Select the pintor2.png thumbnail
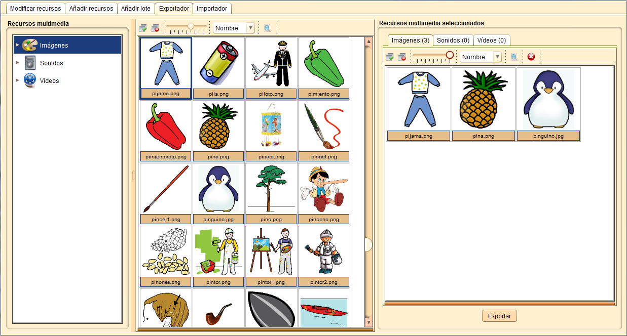Screen dimensions: 627x336 pyautogui.click(x=324, y=257)
